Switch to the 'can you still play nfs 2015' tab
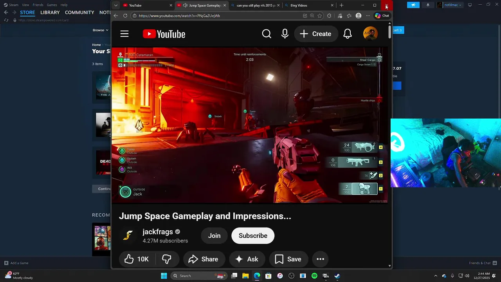Viewport: 501px width, 282px height. [255, 5]
